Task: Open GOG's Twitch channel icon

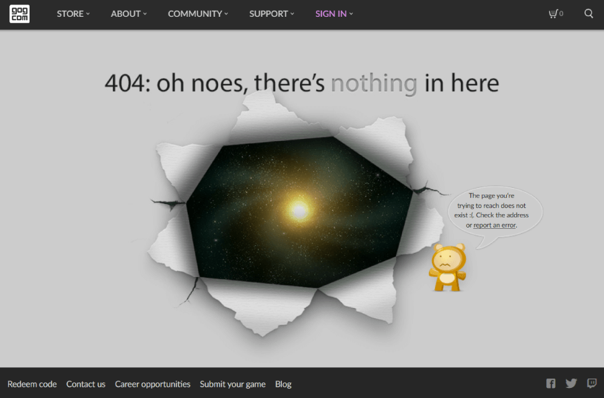Action: point(592,383)
